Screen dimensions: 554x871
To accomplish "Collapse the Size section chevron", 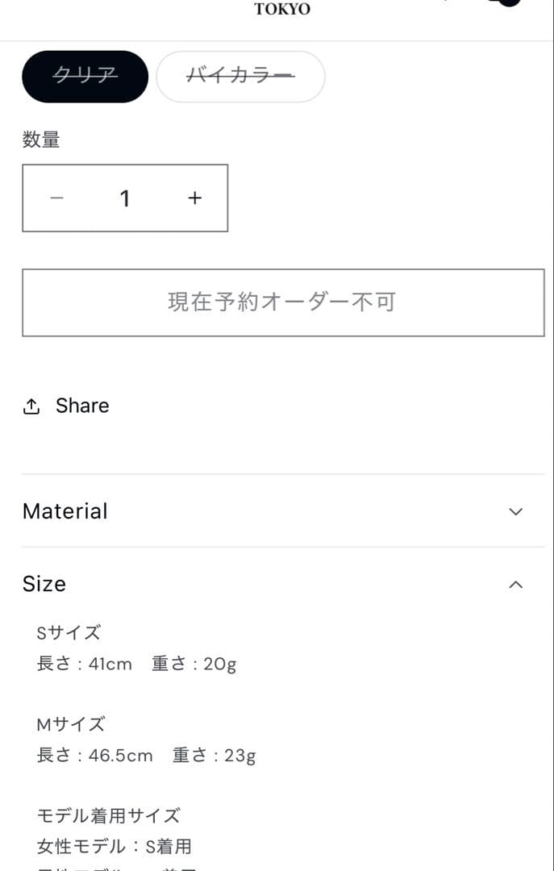I will click(x=516, y=584).
